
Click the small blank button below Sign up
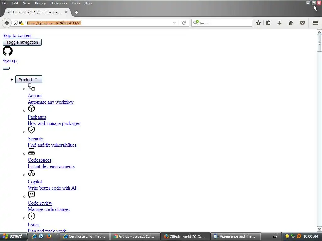click(x=6, y=68)
